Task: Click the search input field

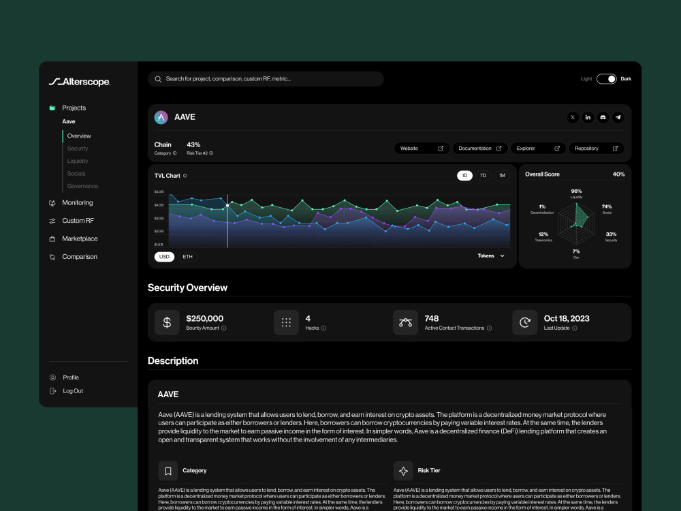Action: pyautogui.click(x=266, y=79)
